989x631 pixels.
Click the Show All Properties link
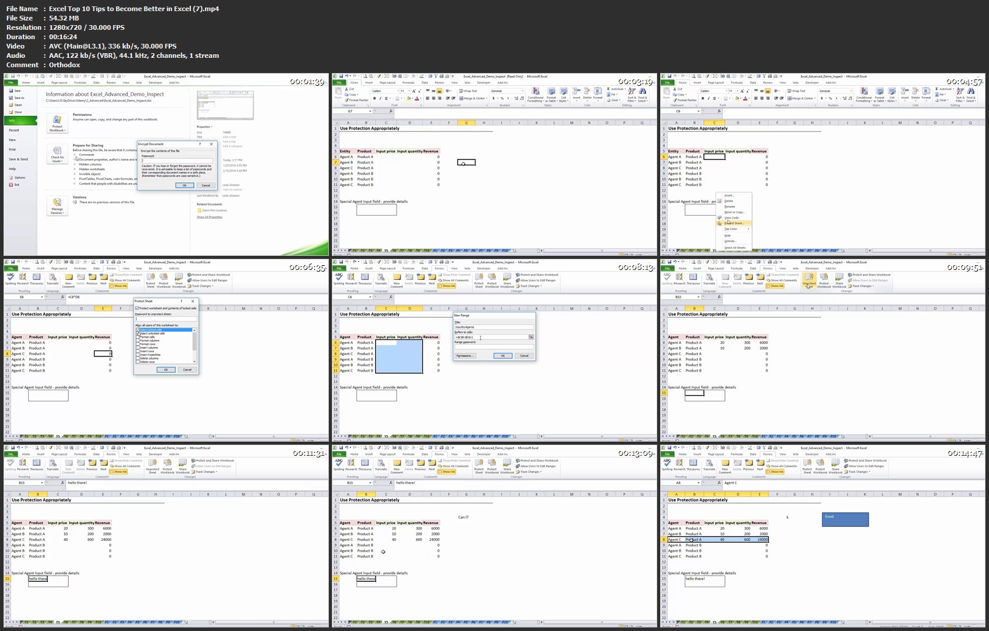coord(209,217)
